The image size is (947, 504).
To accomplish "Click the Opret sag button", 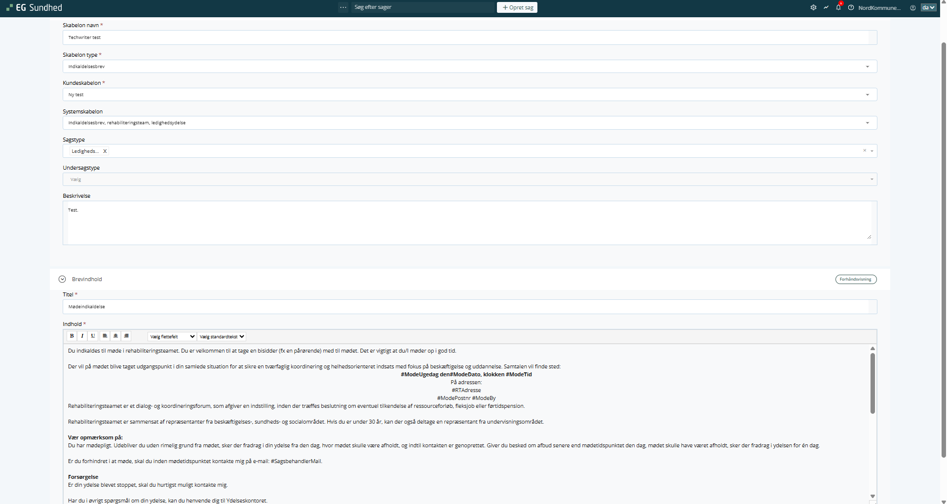I will (517, 7).
